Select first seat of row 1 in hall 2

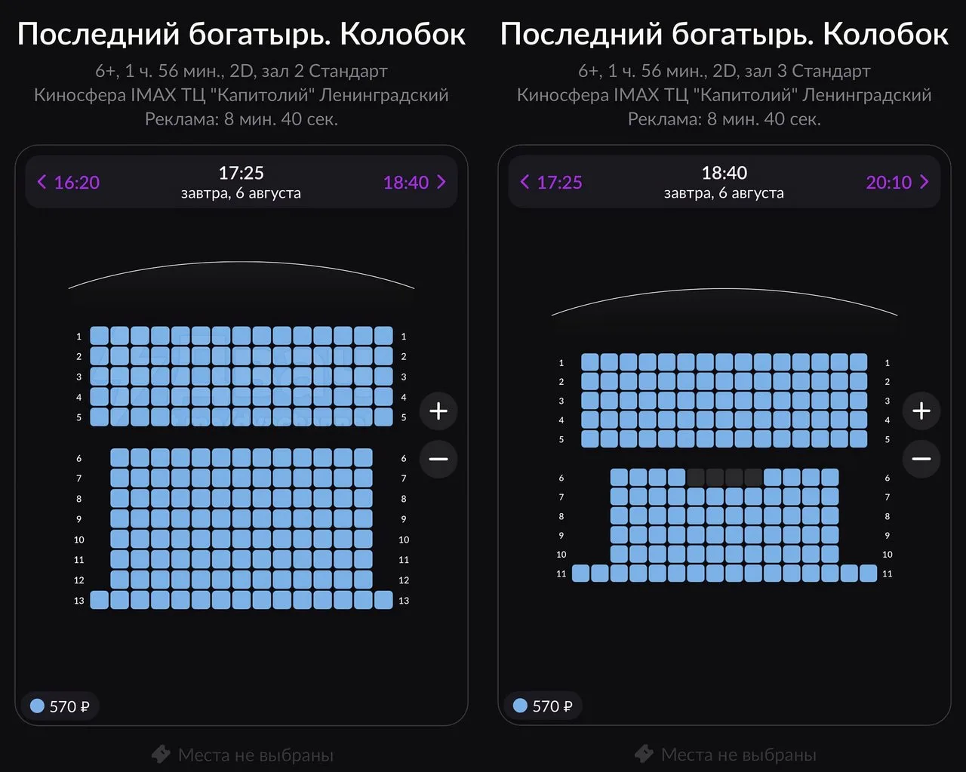(100, 336)
